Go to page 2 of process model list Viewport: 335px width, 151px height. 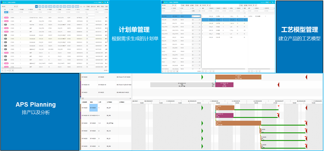[168, 71]
